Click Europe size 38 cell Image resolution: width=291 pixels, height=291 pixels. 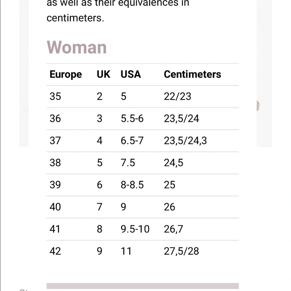pos(55,163)
